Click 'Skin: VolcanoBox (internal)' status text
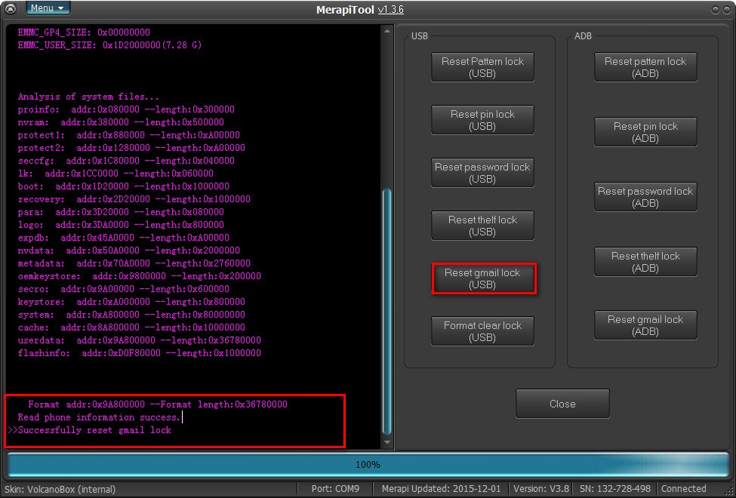The image size is (736, 498). pyautogui.click(x=60, y=489)
